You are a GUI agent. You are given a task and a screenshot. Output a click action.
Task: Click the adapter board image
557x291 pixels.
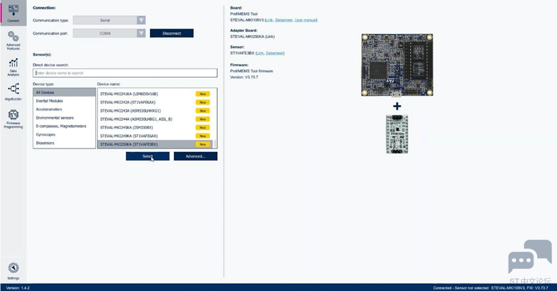point(397,134)
